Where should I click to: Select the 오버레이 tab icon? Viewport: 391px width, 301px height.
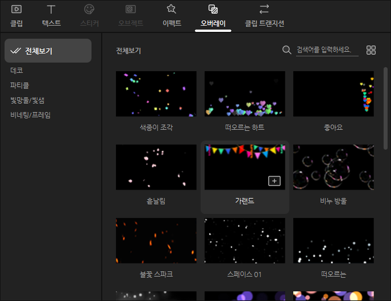coord(213,10)
